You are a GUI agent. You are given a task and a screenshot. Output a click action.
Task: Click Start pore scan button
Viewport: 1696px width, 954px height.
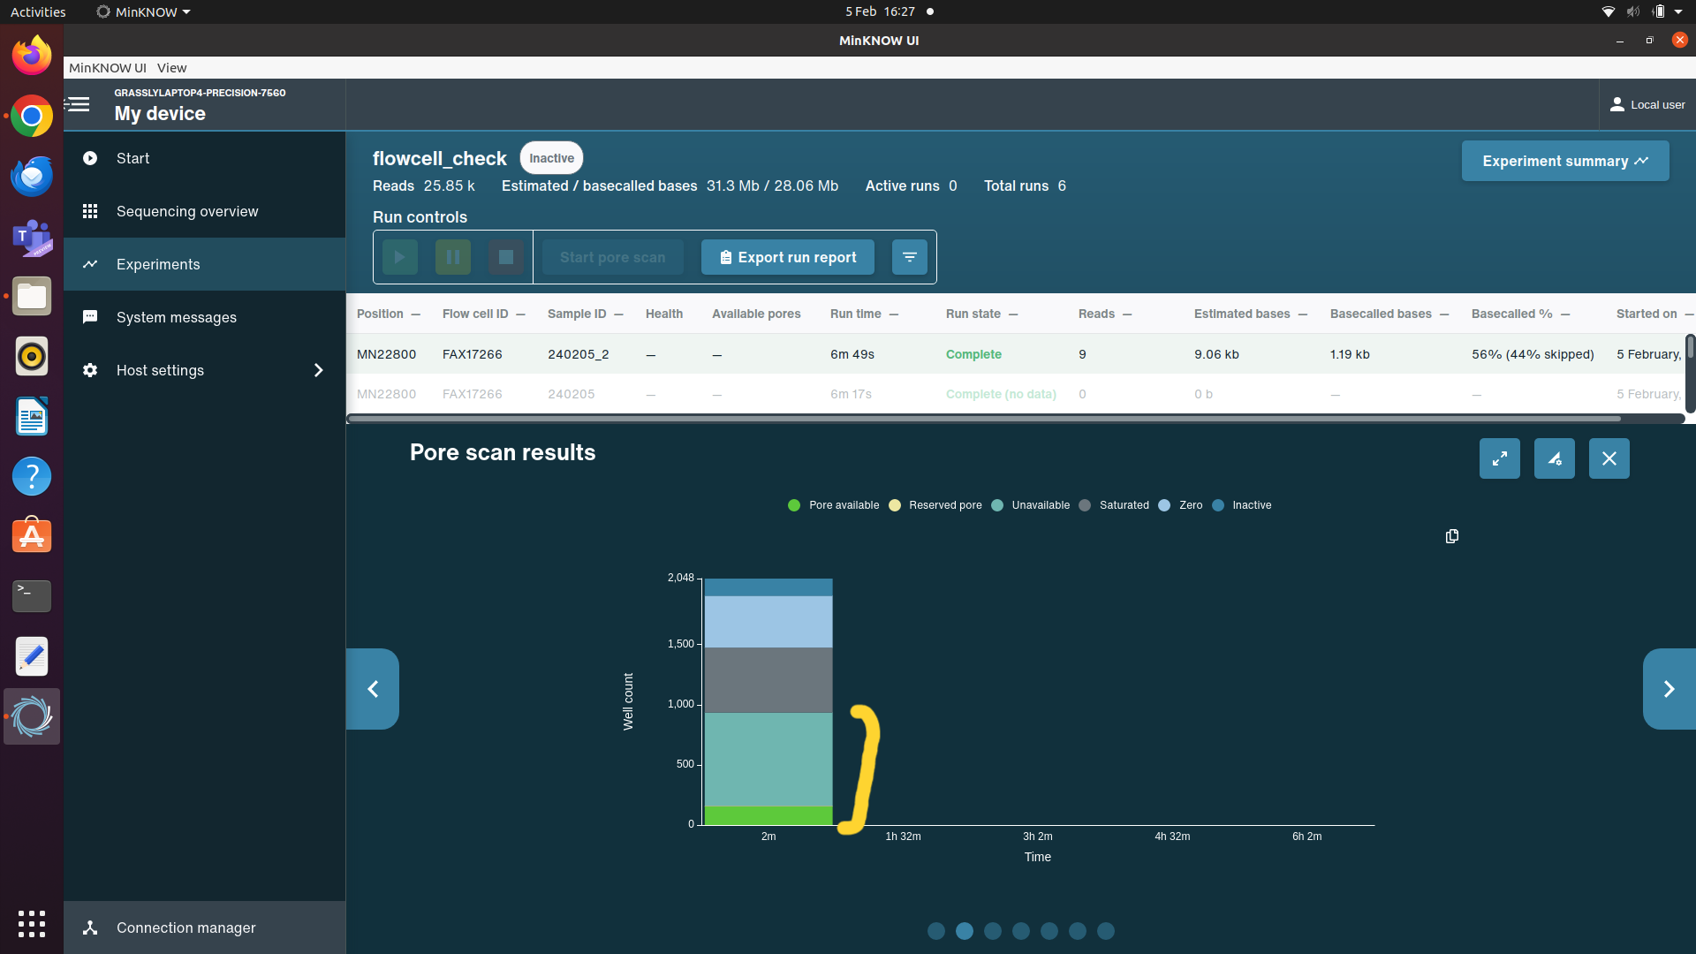(612, 257)
